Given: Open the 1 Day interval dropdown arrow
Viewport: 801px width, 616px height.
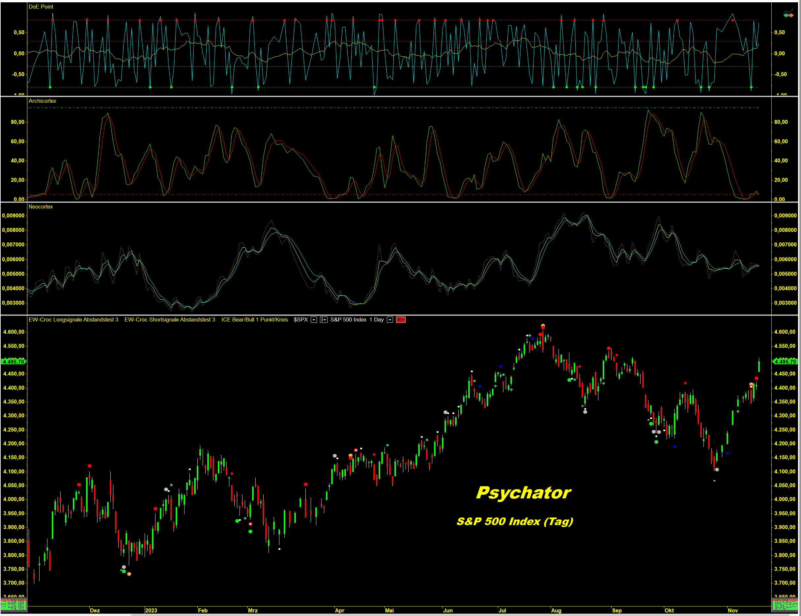Looking at the screenshot, I should pyautogui.click(x=390, y=320).
